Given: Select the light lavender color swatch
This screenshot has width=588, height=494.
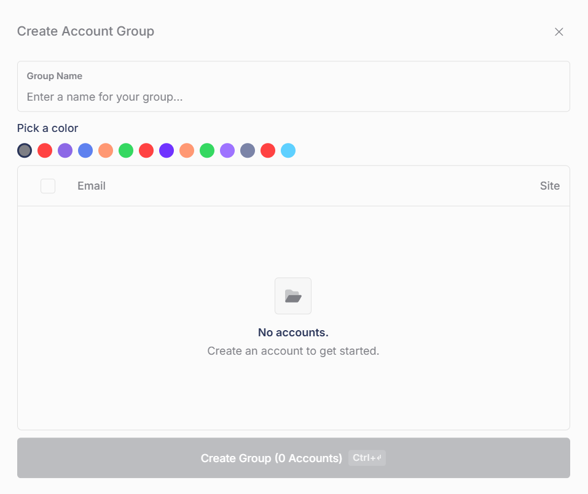Looking at the screenshot, I should (227, 150).
